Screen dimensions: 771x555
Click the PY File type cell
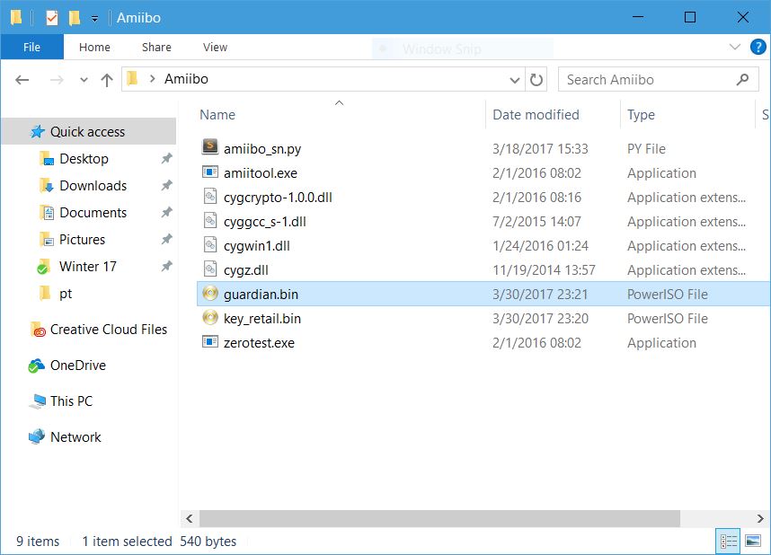point(646,149)
